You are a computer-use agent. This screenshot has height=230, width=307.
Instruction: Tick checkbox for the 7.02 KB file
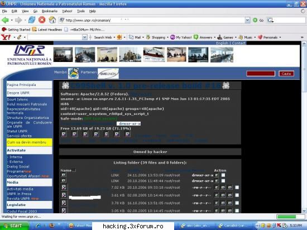[237, 188]
